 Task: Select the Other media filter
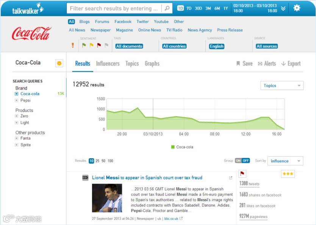[179, 22]
